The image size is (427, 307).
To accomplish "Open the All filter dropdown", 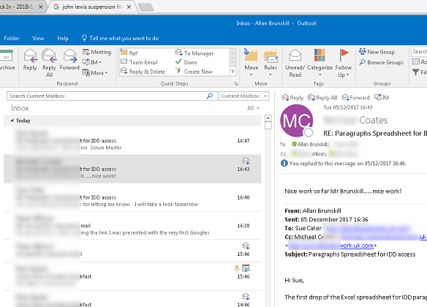I will point(253,108).
